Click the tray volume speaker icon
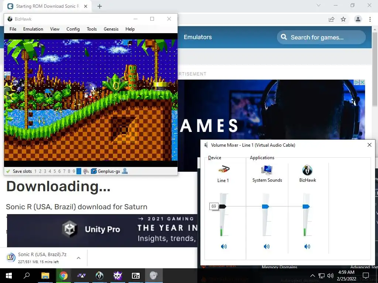This screenshot has width=378, height=283. (x=330, y=276)
